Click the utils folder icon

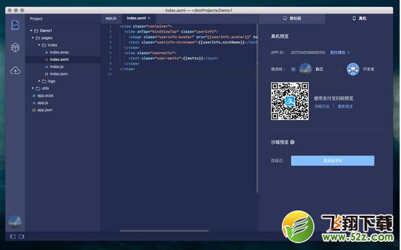coord(38,89)
